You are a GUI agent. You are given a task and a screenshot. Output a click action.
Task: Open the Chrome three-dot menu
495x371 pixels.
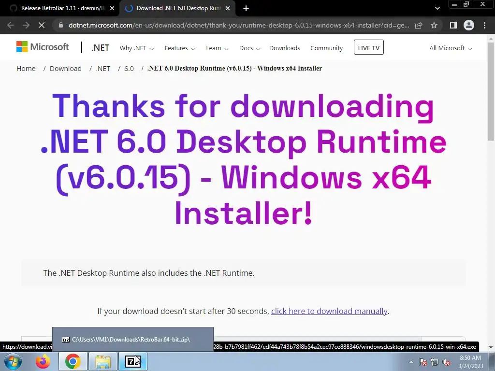point(484,25)
